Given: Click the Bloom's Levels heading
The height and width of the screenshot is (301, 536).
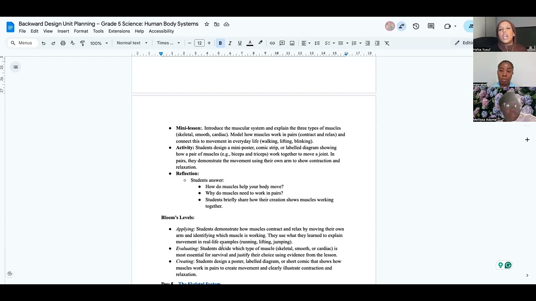Looking at the screenshot, I should [x=178, y=217].
